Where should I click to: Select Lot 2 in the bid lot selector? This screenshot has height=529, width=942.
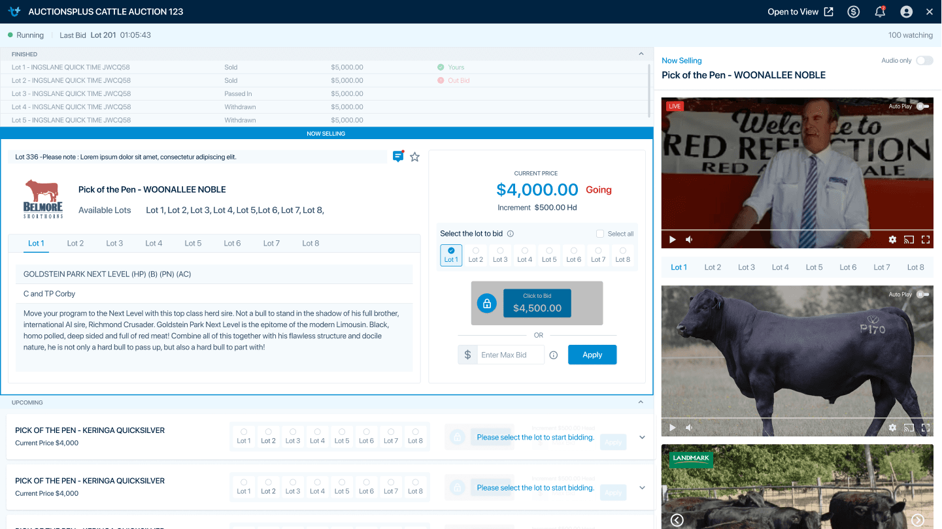pos(476,255)
